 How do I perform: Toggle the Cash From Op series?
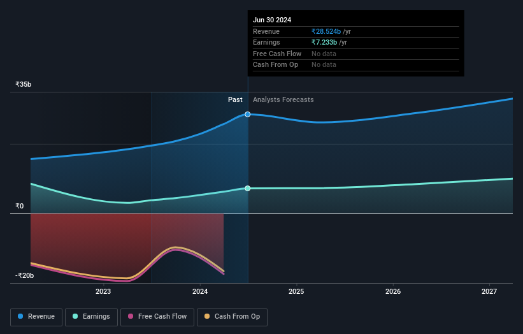coord(232,317)
